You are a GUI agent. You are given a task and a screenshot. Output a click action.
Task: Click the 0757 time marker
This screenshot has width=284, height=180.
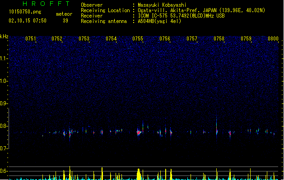[x=192, y=39]
